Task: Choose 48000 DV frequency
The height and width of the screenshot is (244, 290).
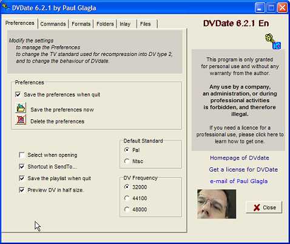Action: pos(127,209)
